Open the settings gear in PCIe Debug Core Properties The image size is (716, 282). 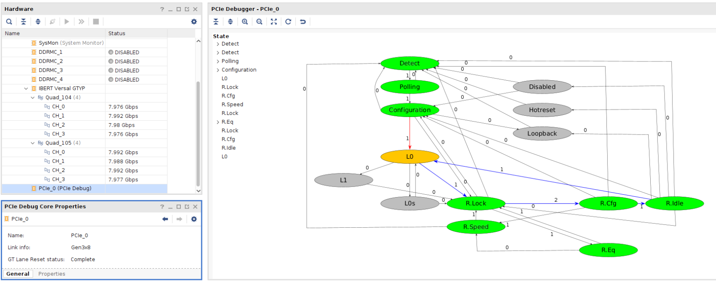tap(194, 219)
